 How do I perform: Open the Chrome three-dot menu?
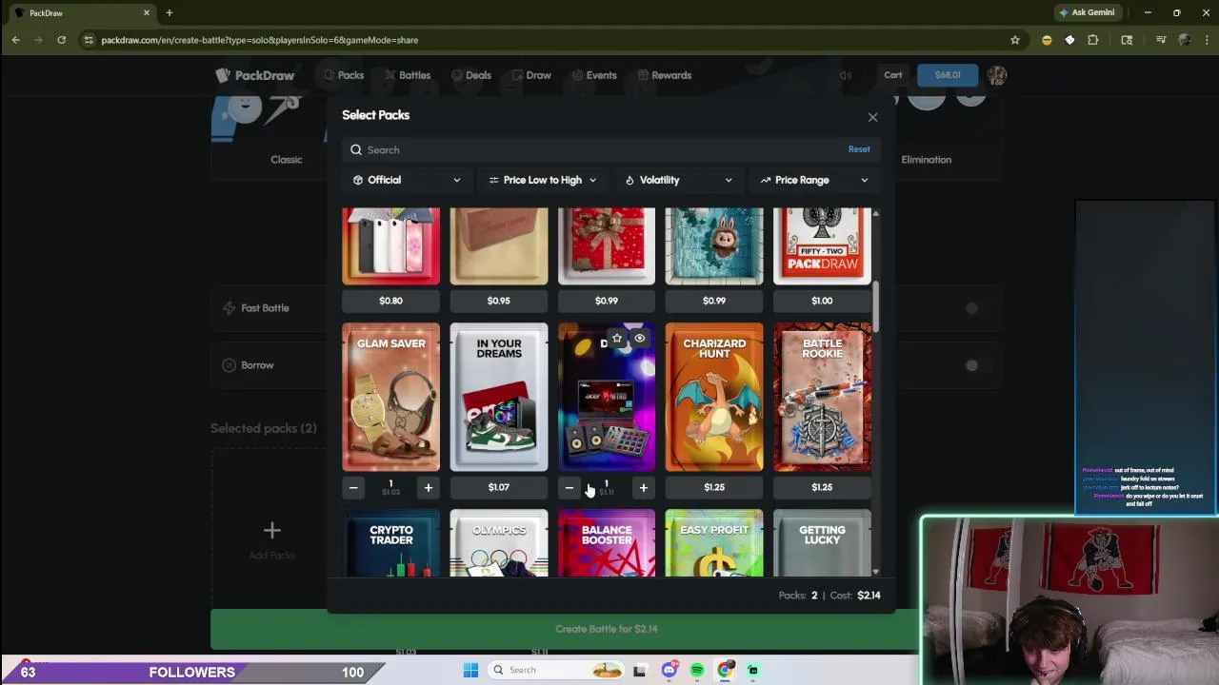1205,40
